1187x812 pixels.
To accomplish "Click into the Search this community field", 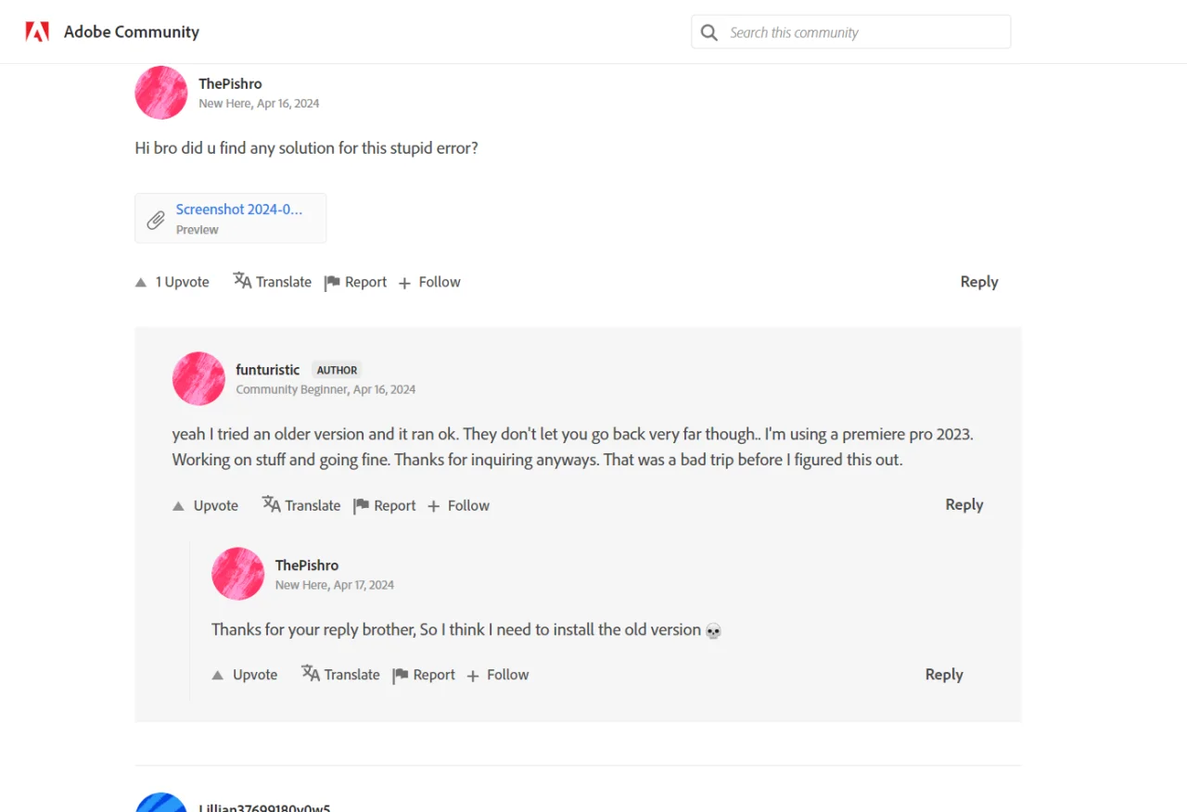I will click(x=864, y=32).
